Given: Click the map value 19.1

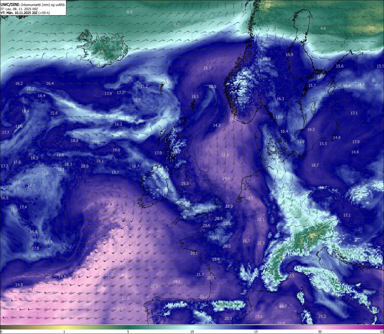Looking at the screenshot, I should [x=195, y=97].
